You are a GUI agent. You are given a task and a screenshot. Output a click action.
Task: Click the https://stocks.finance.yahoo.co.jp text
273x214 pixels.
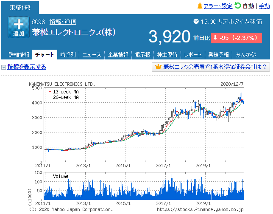click(x=200, y=209)
